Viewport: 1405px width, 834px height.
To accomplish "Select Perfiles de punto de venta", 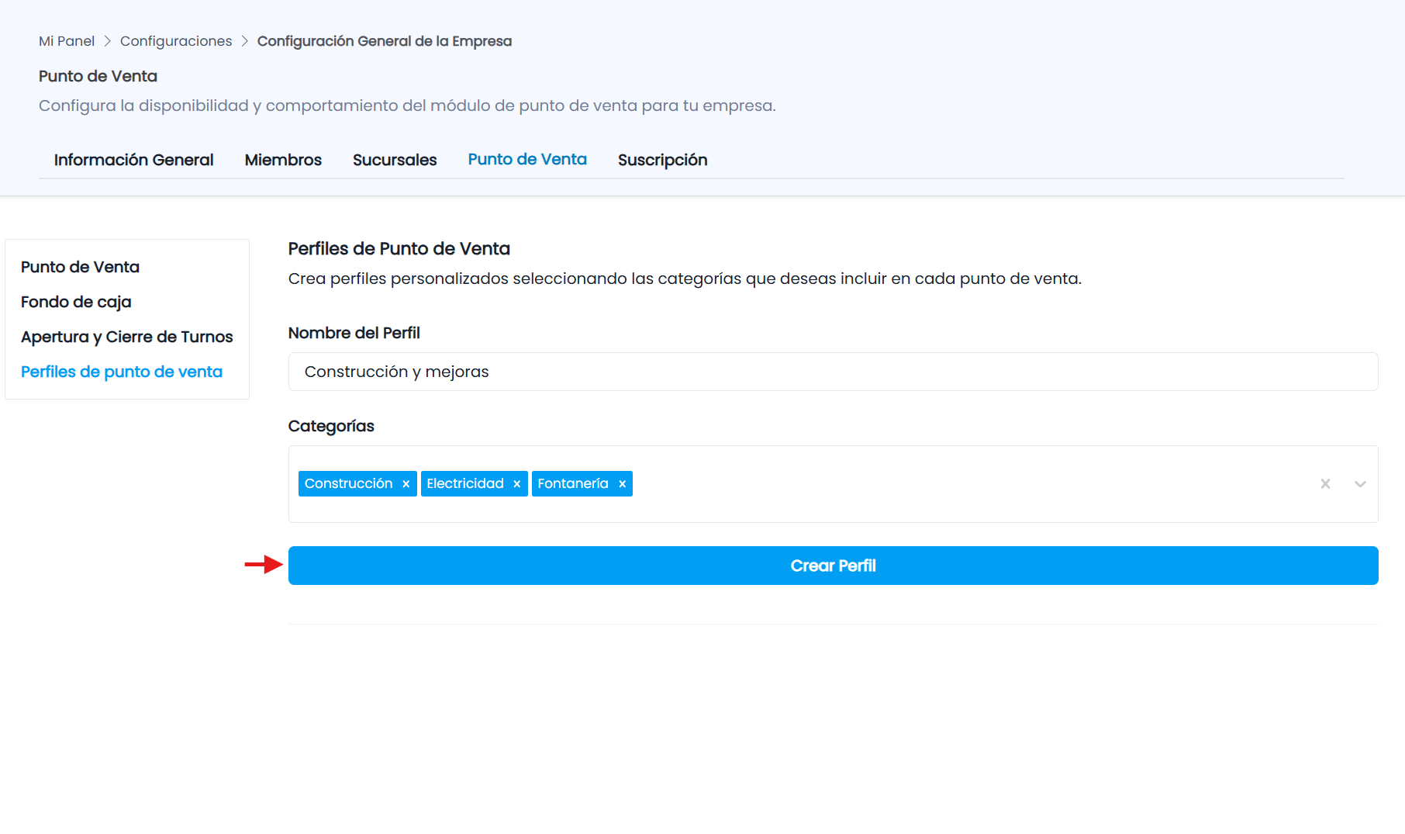I will 122,372.
